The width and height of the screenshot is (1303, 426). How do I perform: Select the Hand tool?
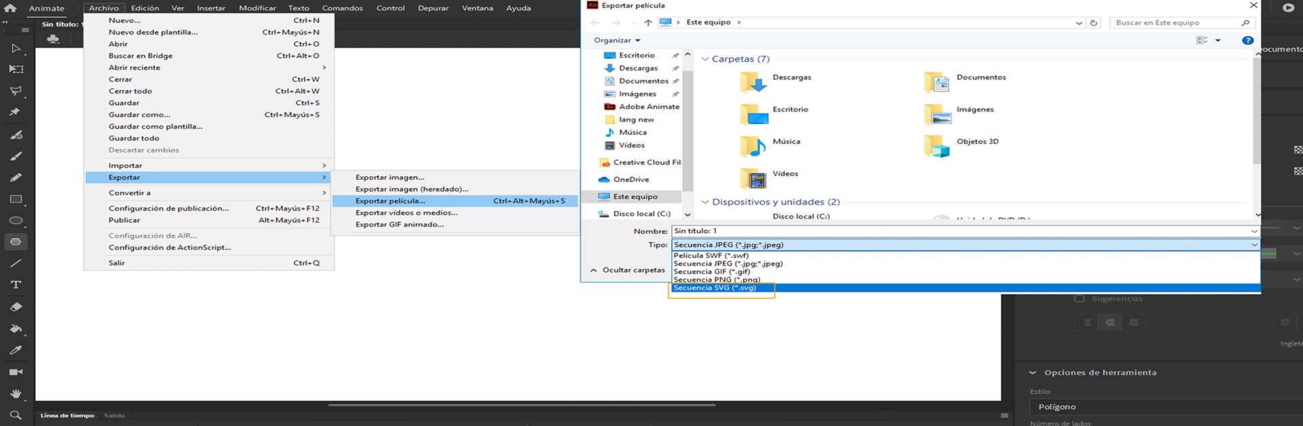click(x=16, y=393)
